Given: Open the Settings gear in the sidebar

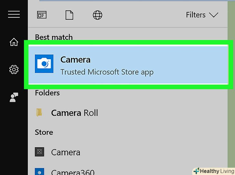Looking at the screenshot, I should [x=14, y=69].
